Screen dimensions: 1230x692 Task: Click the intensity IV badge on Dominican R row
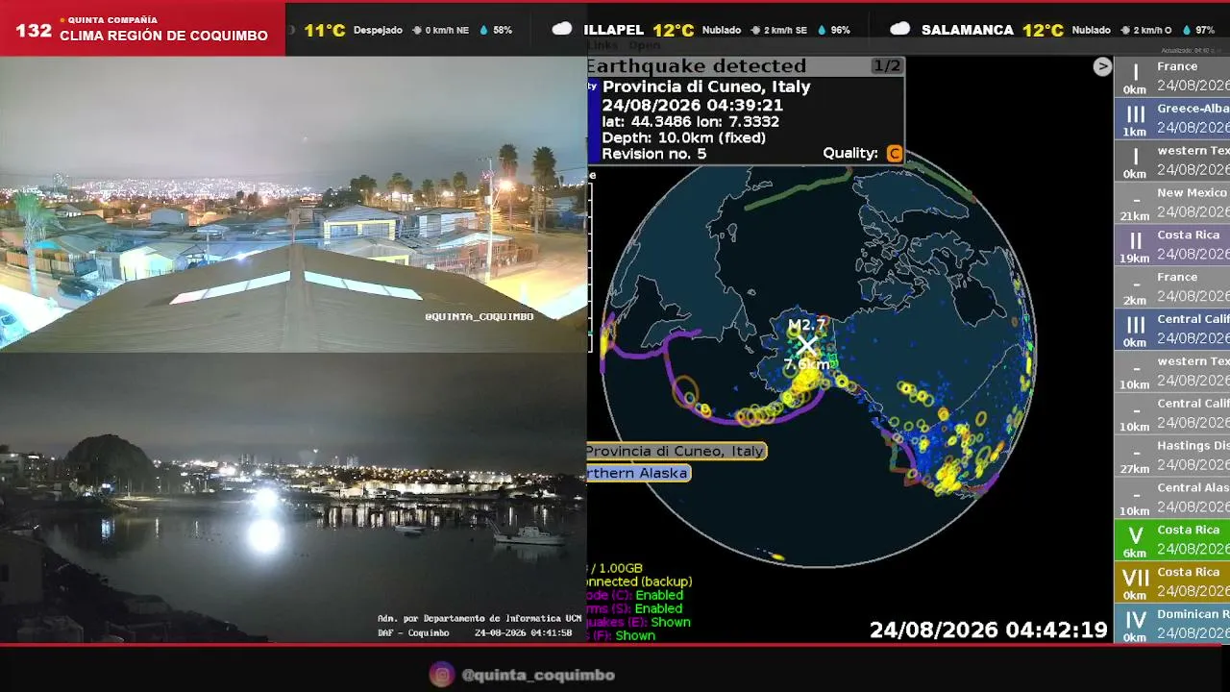(x=1135, y=625)
